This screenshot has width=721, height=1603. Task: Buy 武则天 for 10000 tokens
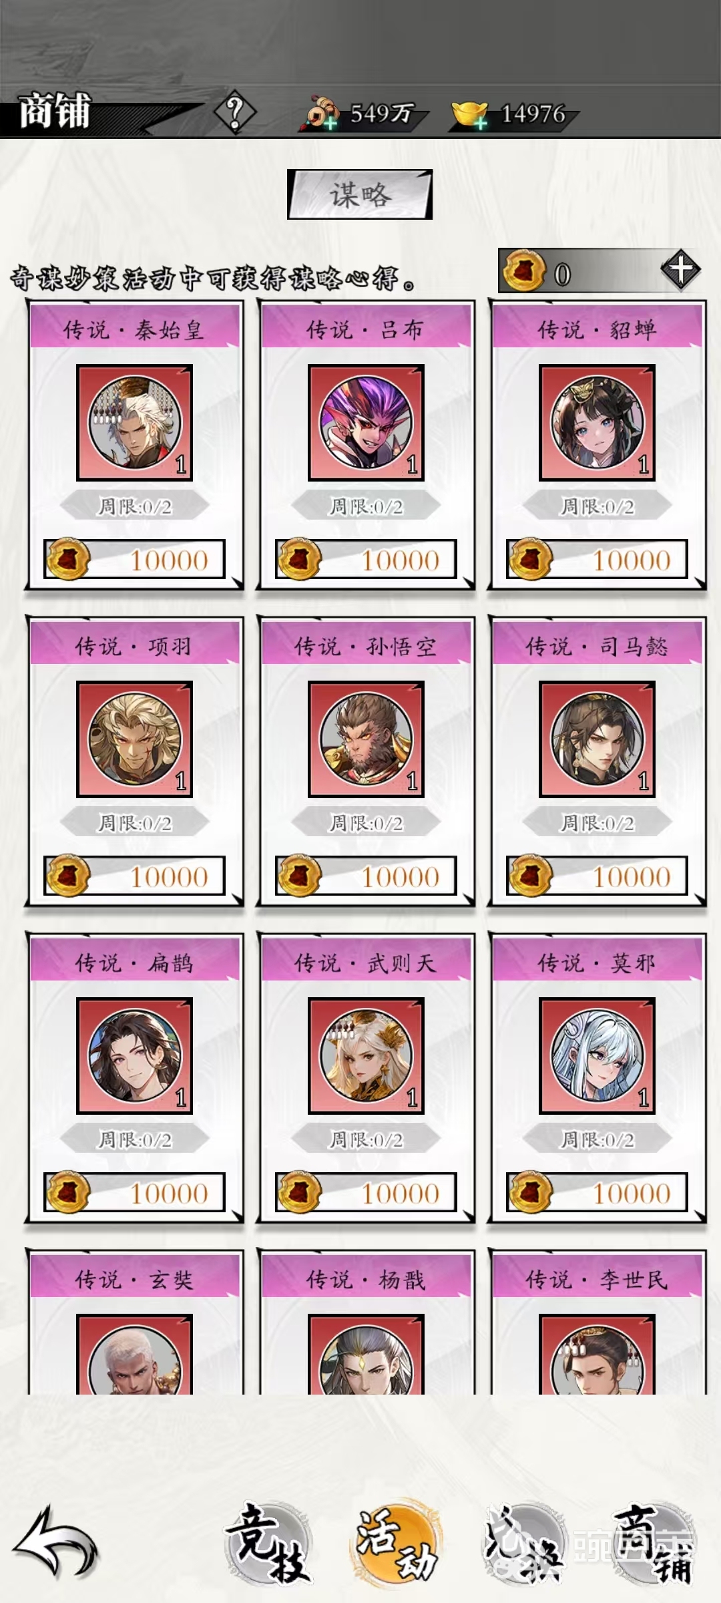pos(366,1193)
